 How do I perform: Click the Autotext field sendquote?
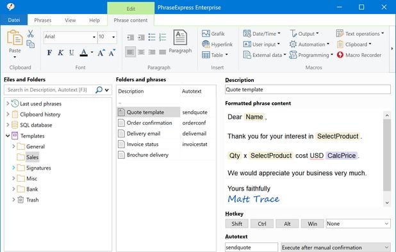click(251, 248)
